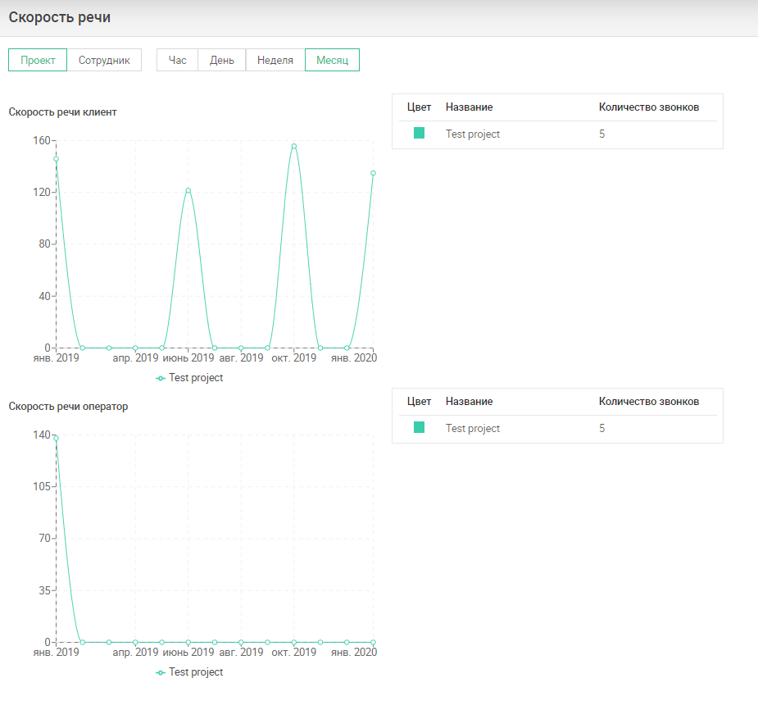Click call count 5 in operator table
Viewport: 758px width, 701px height.
(x=601, y=428)
